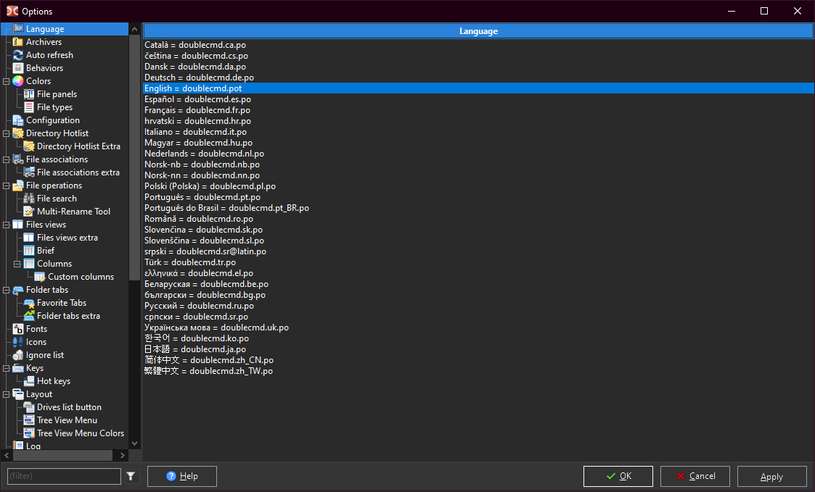Select the binoculars icon for File search
This screenshot has height=492, width=815.
tap(29, 199)
